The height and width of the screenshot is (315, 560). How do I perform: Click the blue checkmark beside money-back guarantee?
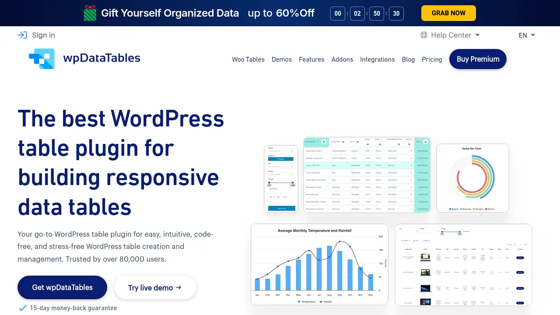22,308
